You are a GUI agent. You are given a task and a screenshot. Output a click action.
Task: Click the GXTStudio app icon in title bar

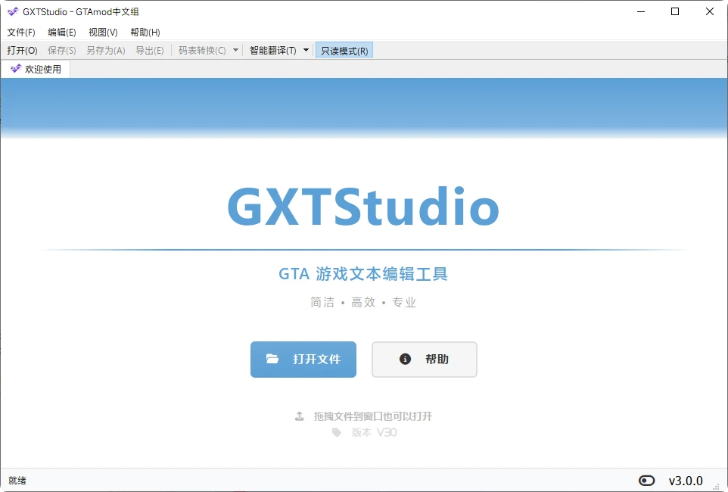(13, 11)
